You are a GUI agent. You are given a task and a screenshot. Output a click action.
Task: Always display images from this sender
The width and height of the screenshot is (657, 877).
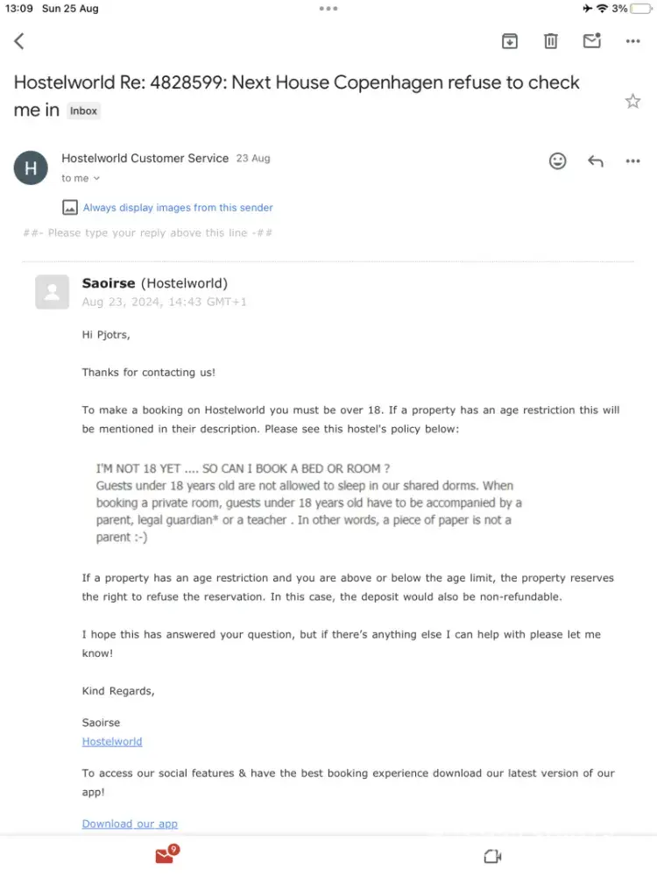click(x=178, y=208)
